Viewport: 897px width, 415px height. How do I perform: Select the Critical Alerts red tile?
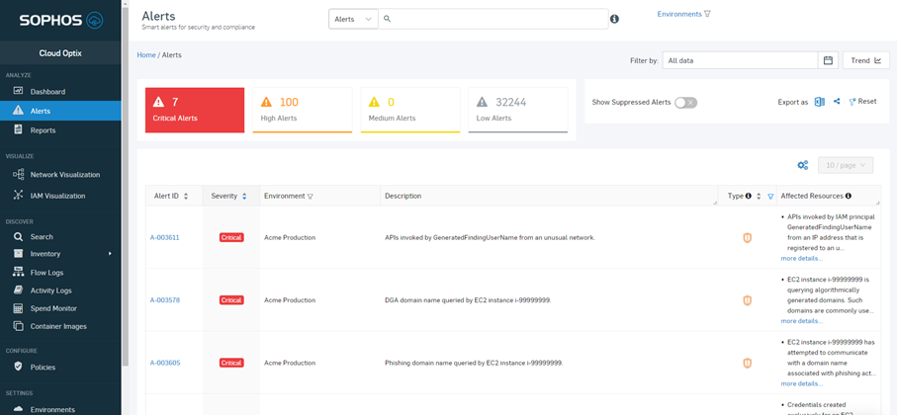point(195,110)
